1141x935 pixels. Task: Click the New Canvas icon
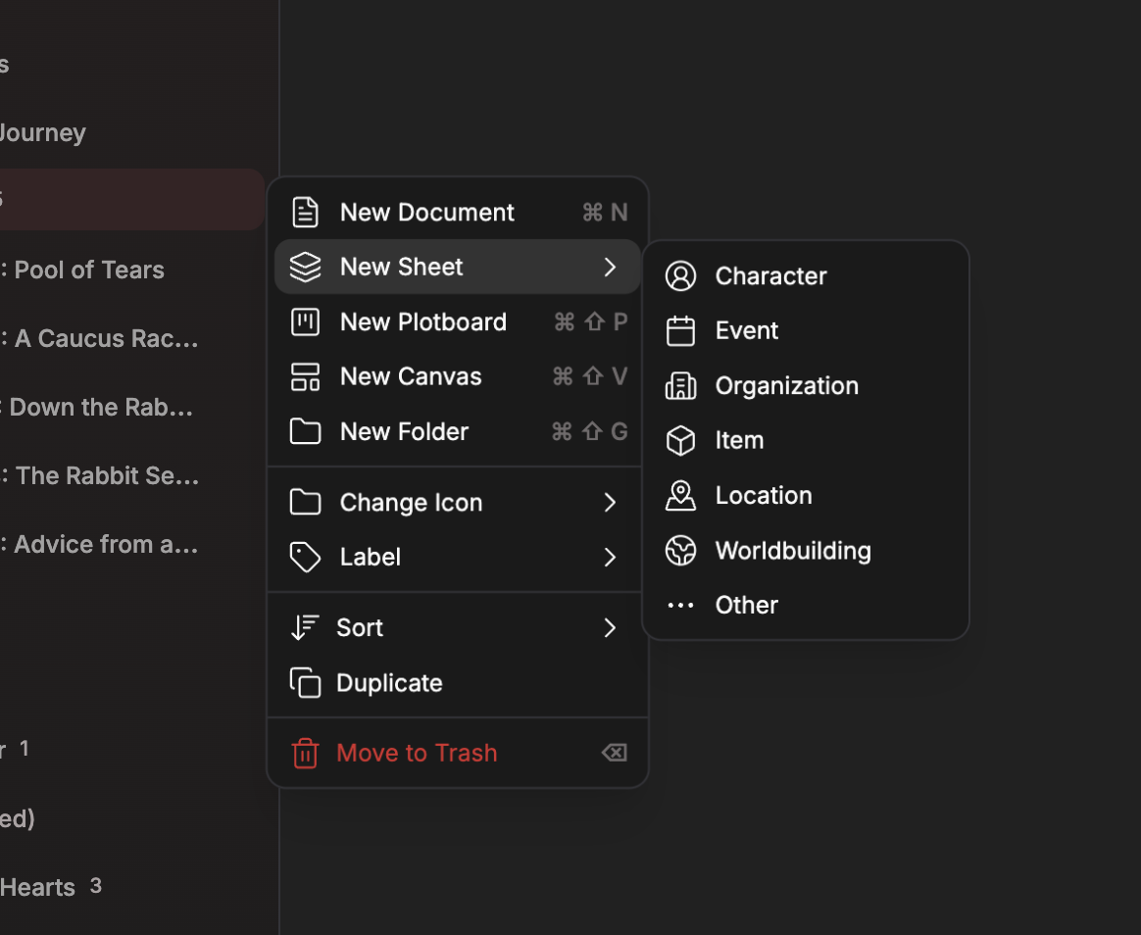pos(305,376)
